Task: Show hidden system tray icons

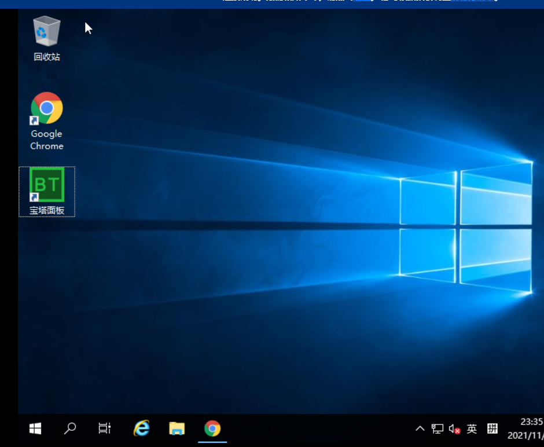Action: point(420,428)
